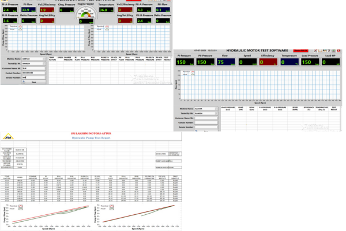Click Theoretical legend icon in motor test chart

194,72
